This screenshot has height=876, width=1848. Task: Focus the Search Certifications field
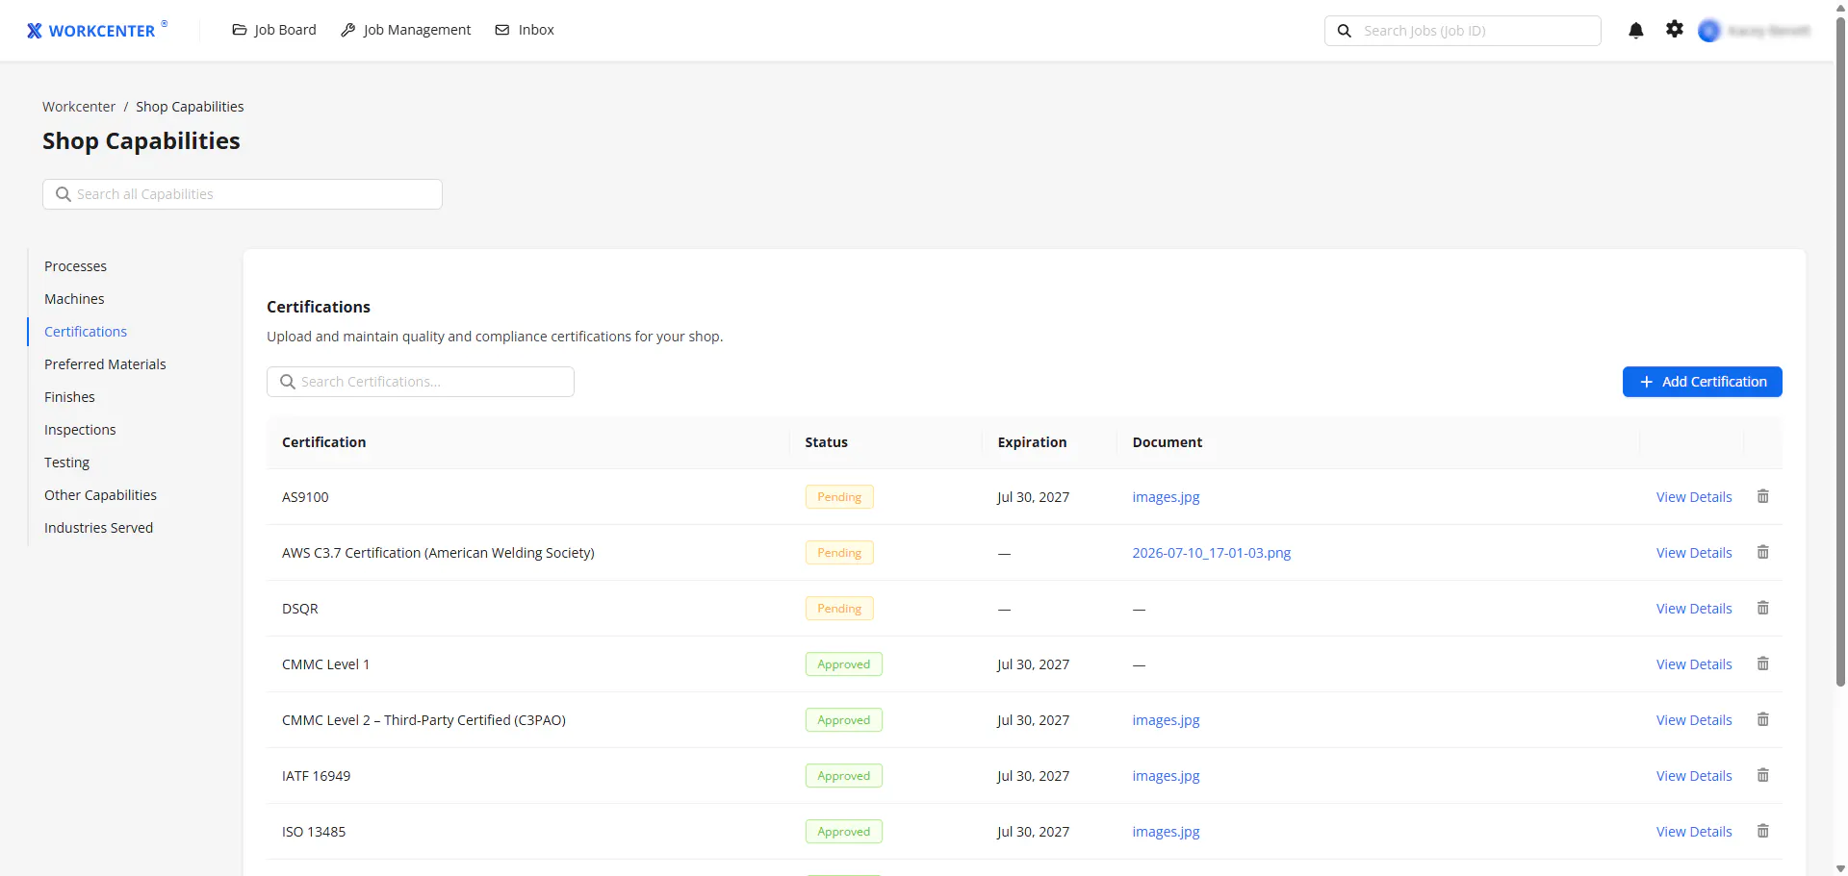click(x=421, y=382)
